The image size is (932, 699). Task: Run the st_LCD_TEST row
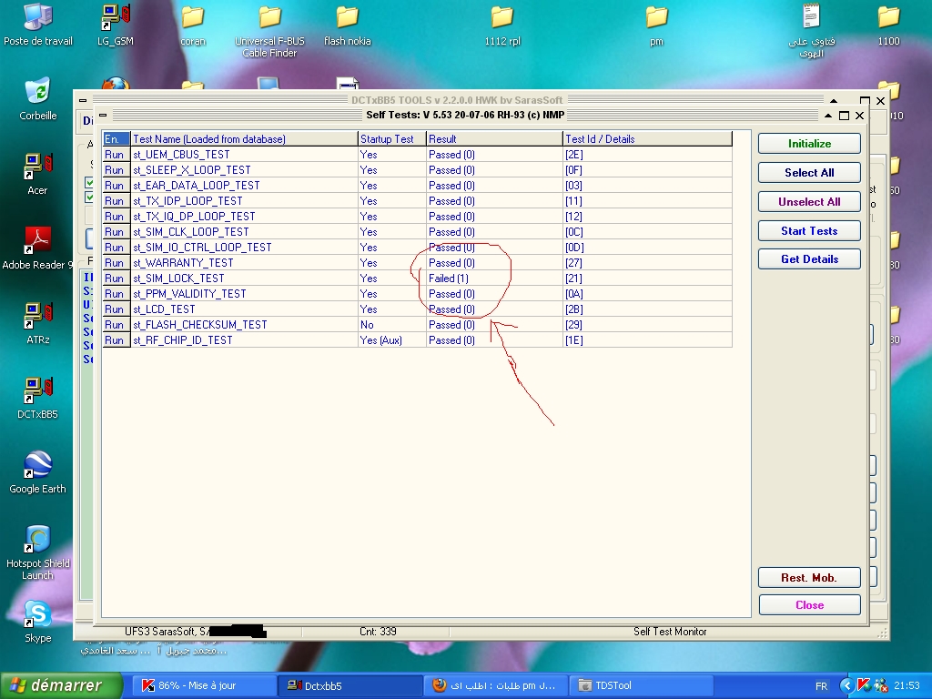(116, 309)
